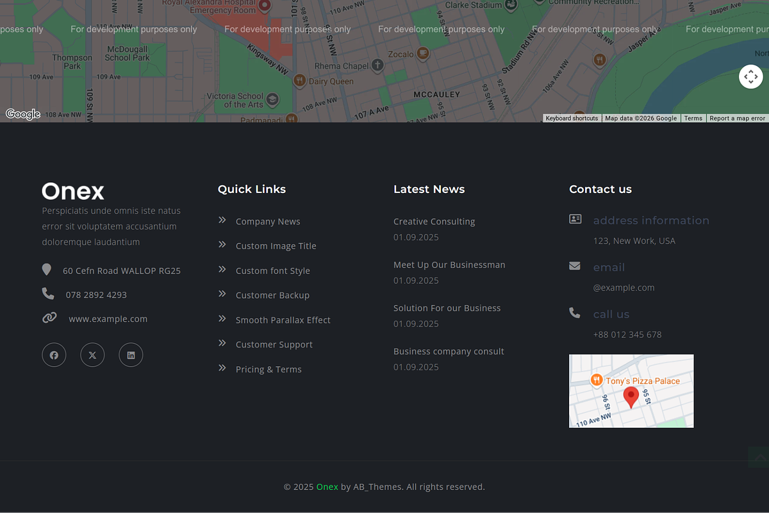Open the Customer Support link
The image size is (769, 513).
pyautogui.click(x=274, y=344)
